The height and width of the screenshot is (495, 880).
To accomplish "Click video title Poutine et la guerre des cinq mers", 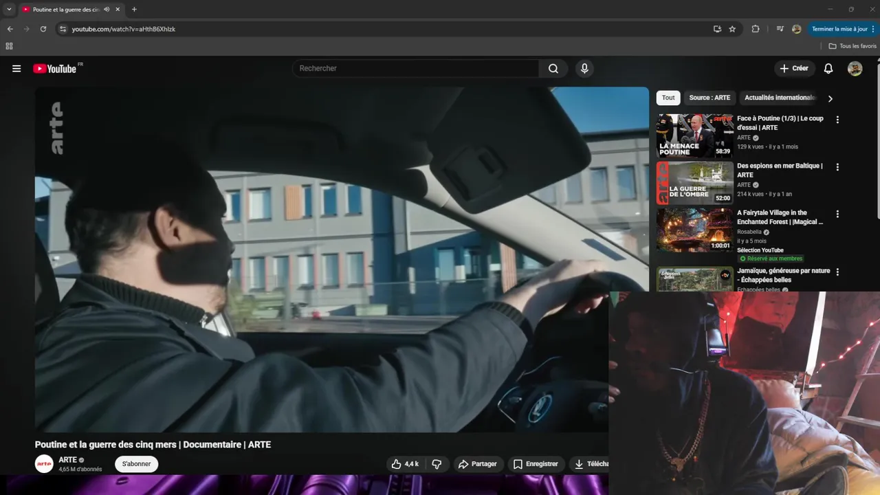I will (x=153, y=445).
